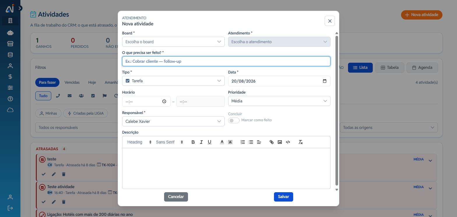The image size is (457, 217).
Task: Open text alignment options in the editor
Action: [x=259, y=142]
